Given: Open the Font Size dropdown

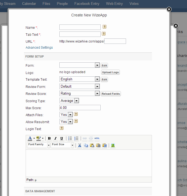Looking at the screenshot, I should [62, 145].
